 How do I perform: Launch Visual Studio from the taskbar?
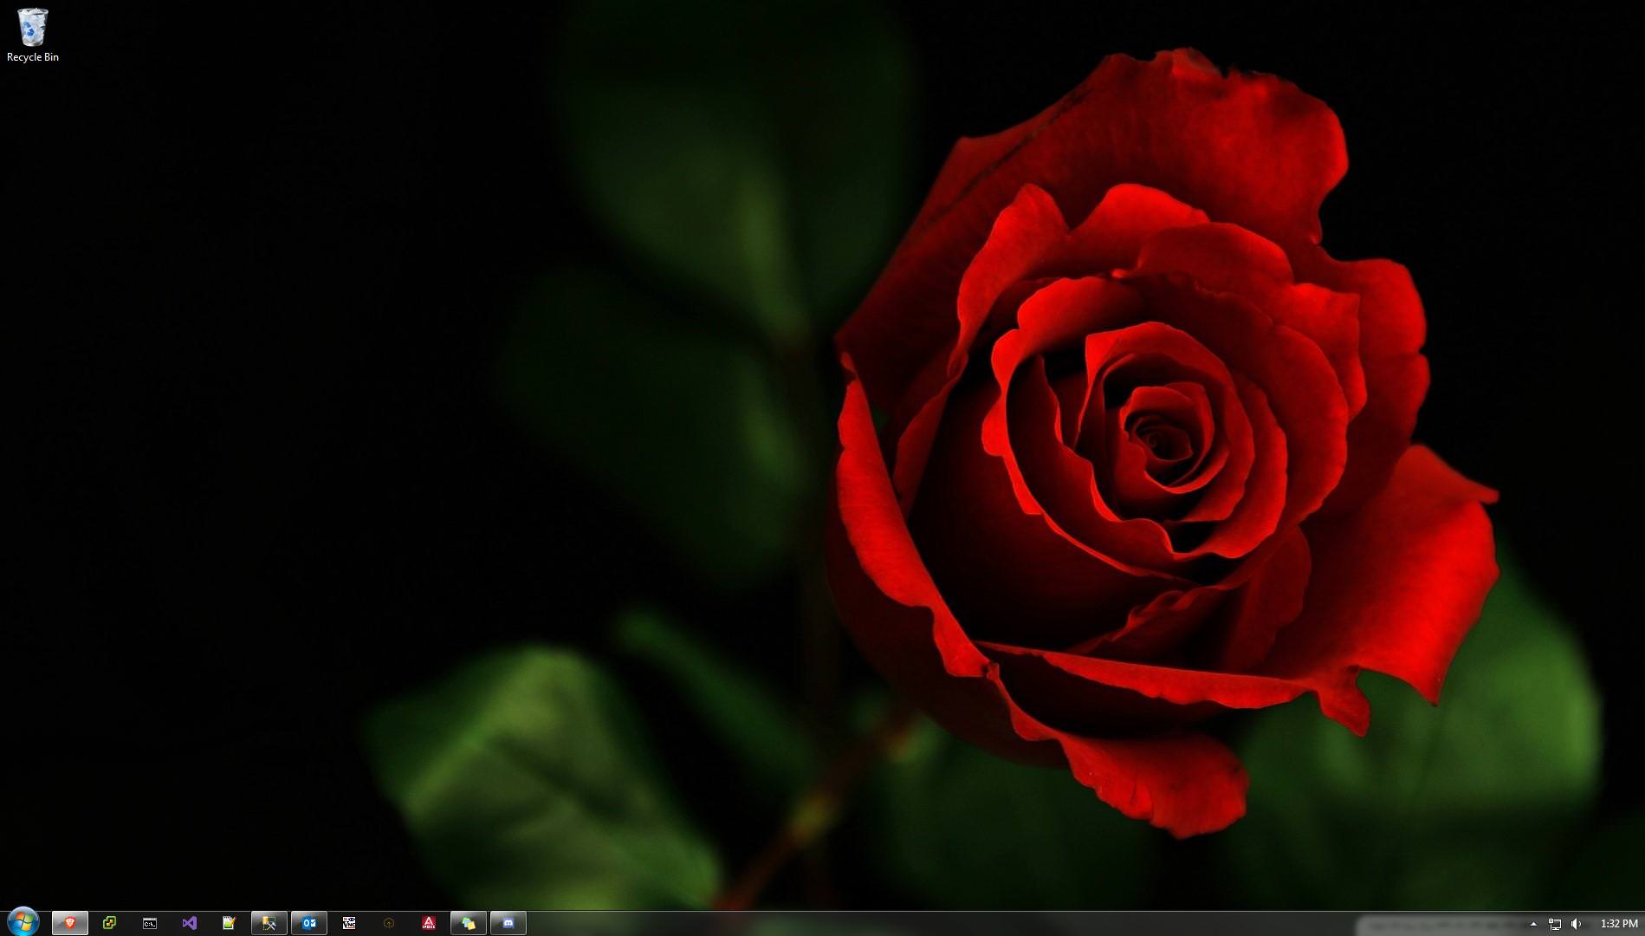pyautogui.click(x=190, y=923)
